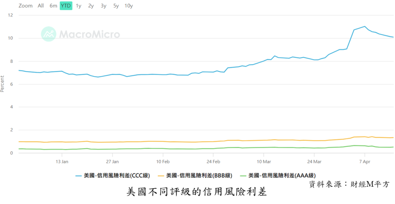Set zoom range to 10y
The image size is (395, 204).
click(x=129, y=6)
